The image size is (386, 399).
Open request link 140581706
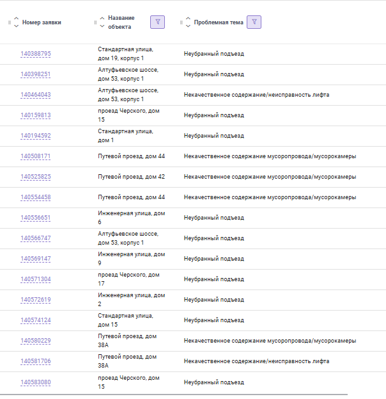[36, 361]
